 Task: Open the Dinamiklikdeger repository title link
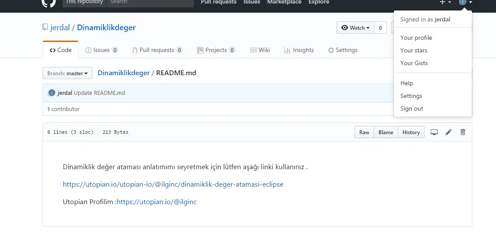coord(106,28)
